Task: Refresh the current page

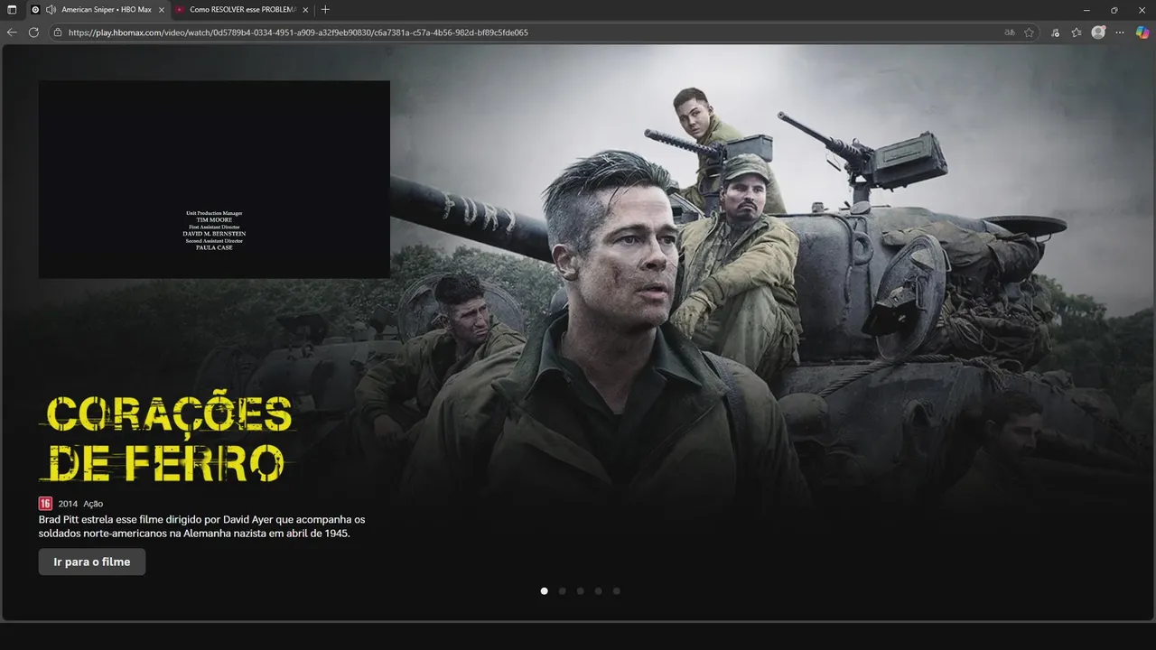Action: click(x=33, y=32)
